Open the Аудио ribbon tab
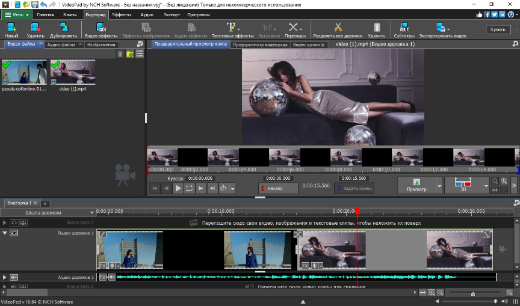The width and height of the screenshot is (520, 306). tap(147, 14)
